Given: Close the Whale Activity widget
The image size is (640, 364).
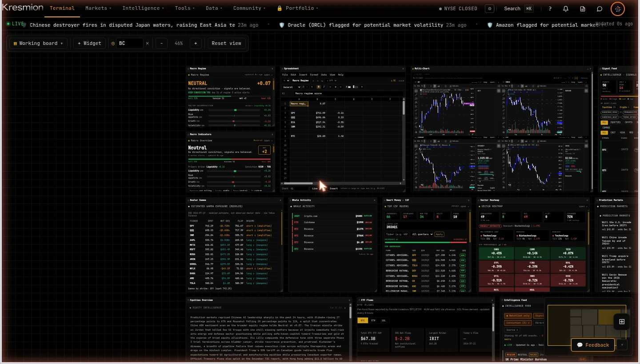Looking at the screenshot, I should coord(375,200).
